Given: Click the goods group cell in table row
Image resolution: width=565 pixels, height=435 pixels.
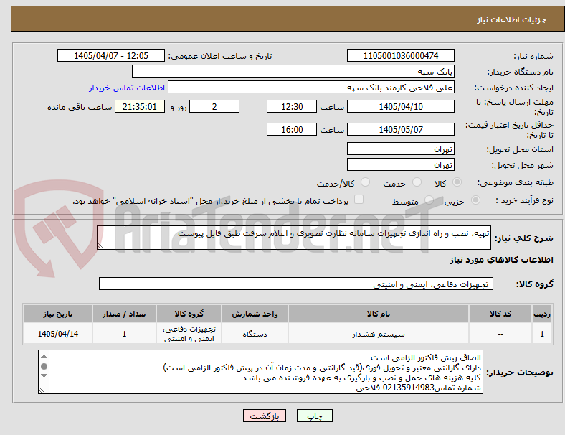Looking at the screenshot, I should [x=189, y=334].
